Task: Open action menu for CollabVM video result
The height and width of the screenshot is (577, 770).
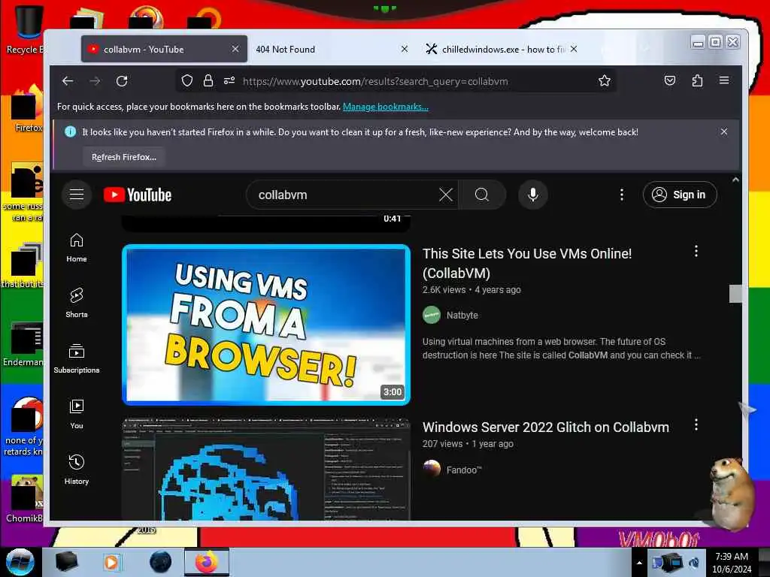Action: pyautogui.click(x=696, y=251)
